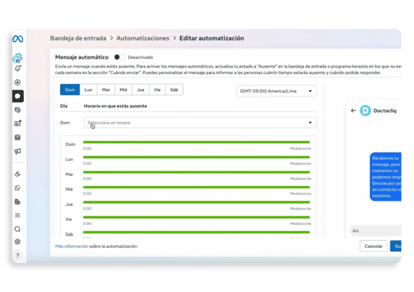Toggle Mensaje automático switch on
414x292 pixels.
[x=119, y=57]
